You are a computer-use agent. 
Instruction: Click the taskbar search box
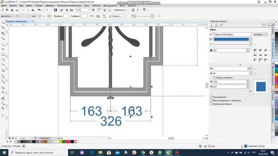click(38, 153)
